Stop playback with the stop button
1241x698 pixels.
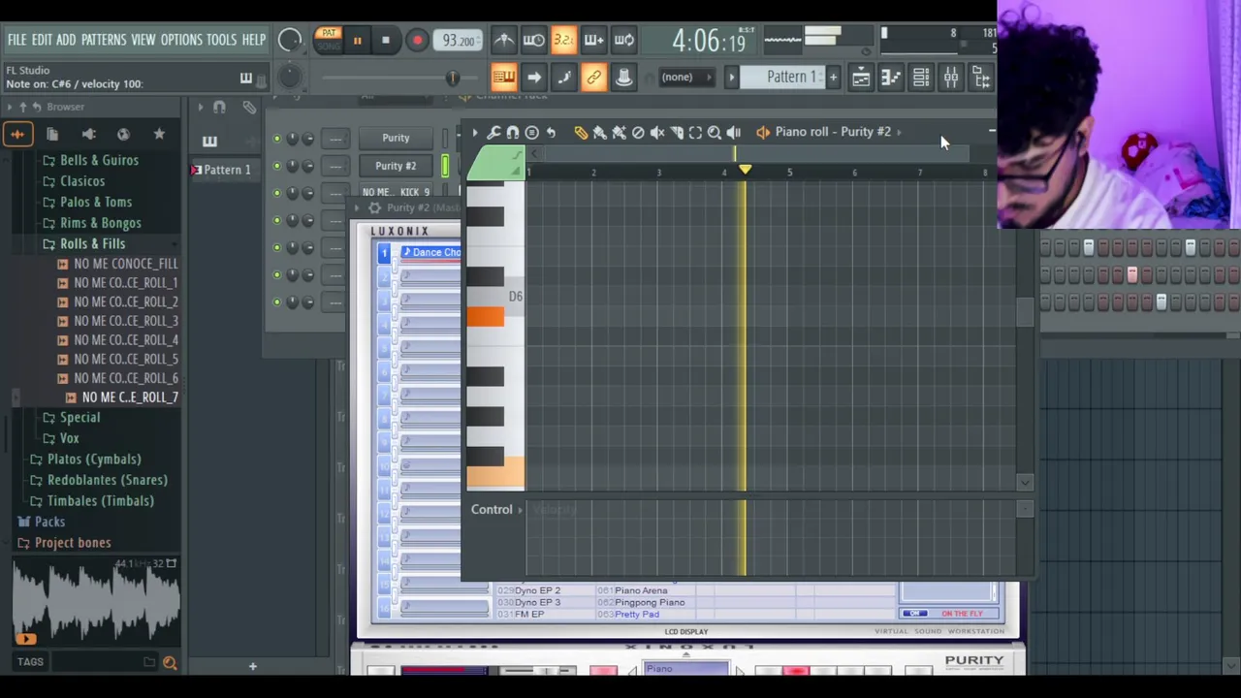pos(386,41)
